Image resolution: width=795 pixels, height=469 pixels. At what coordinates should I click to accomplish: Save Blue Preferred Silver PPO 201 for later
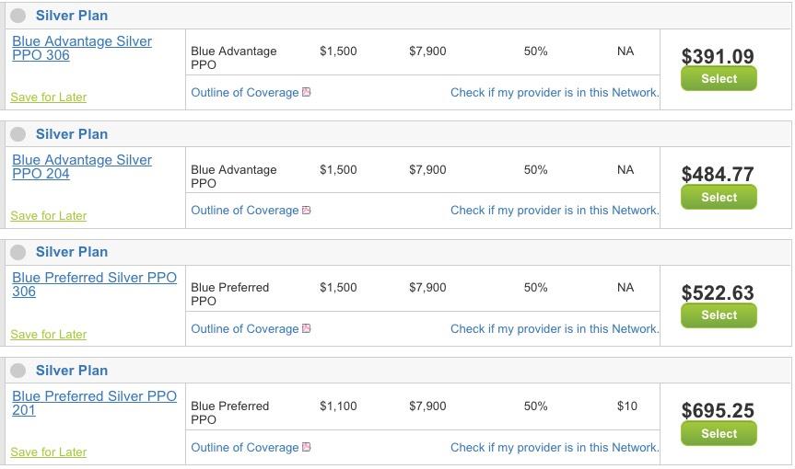[x=49, y=452]
